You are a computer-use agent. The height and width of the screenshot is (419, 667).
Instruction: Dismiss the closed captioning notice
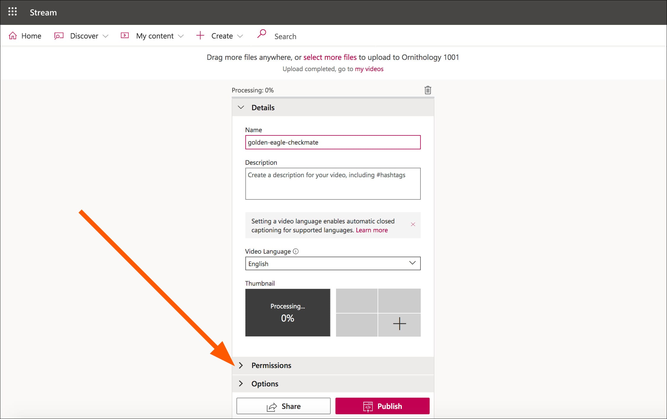[x=413, y=224]
